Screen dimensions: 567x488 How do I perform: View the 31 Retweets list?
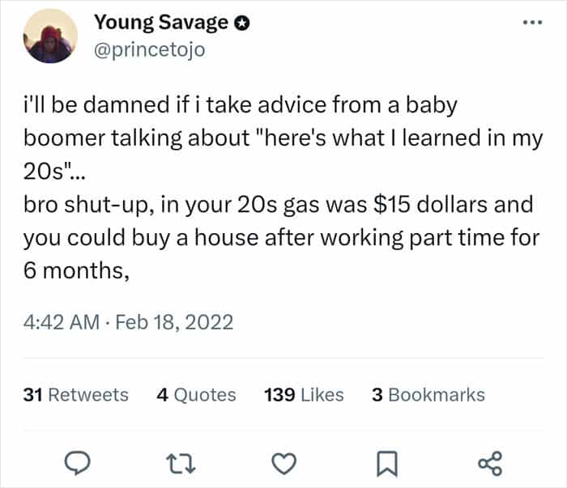pos(76,395)
